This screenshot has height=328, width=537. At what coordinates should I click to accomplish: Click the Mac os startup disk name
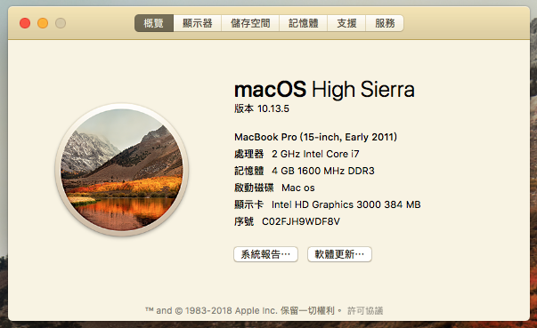(x=298, y=188)
